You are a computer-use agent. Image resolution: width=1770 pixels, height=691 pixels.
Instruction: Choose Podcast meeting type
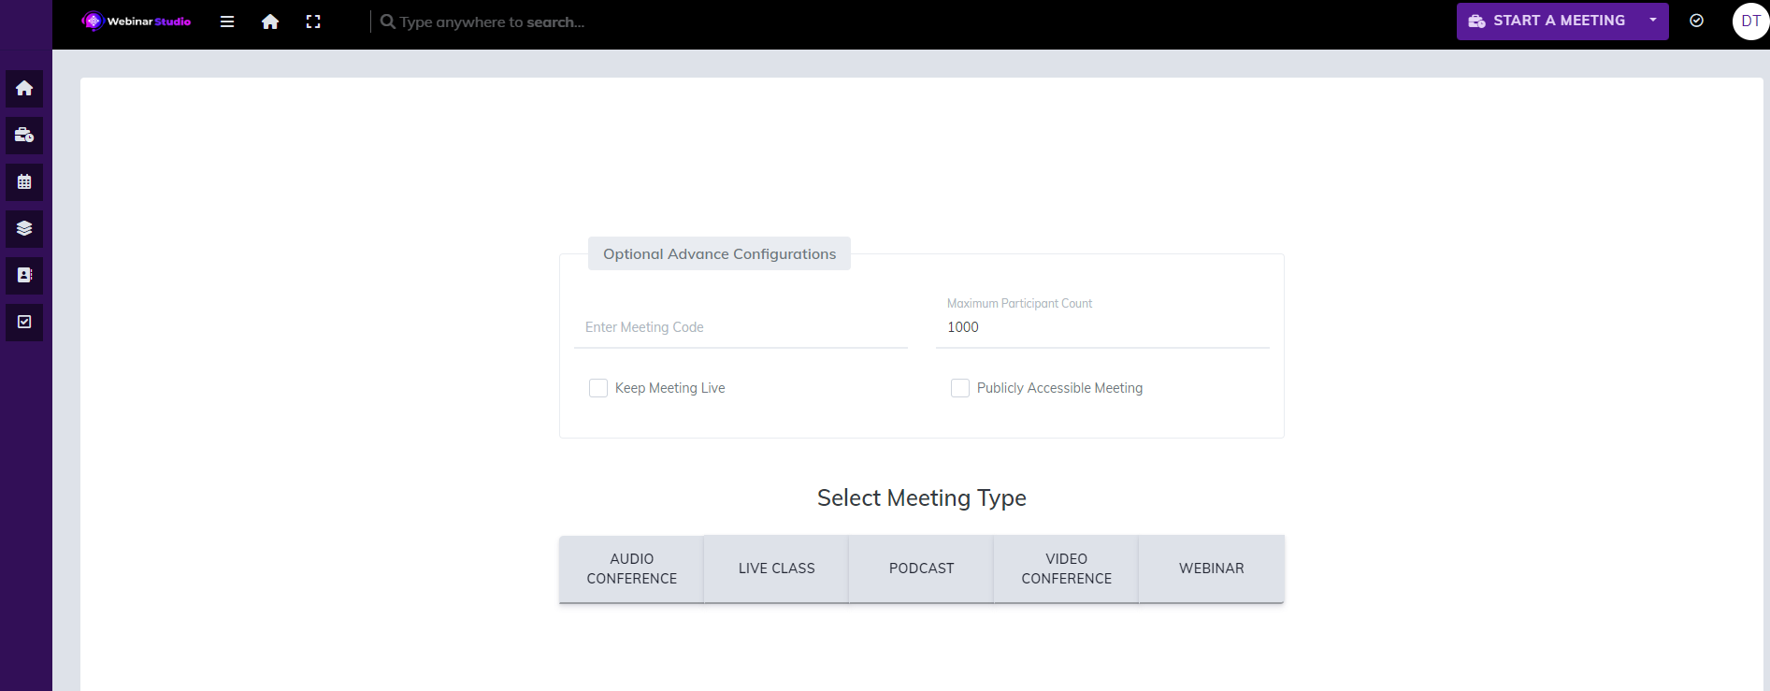pyautogui.click(x=921, y=569)
